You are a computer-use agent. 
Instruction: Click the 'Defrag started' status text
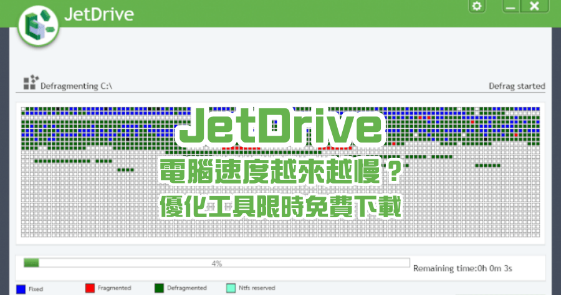(x=517, y=86)
